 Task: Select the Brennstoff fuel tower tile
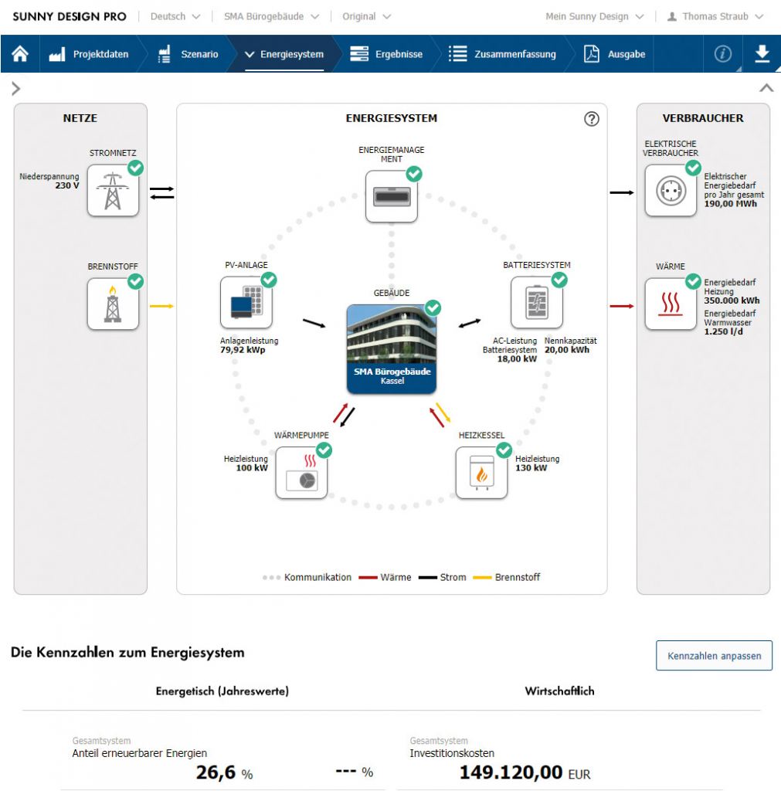click(x=113, y=304)
